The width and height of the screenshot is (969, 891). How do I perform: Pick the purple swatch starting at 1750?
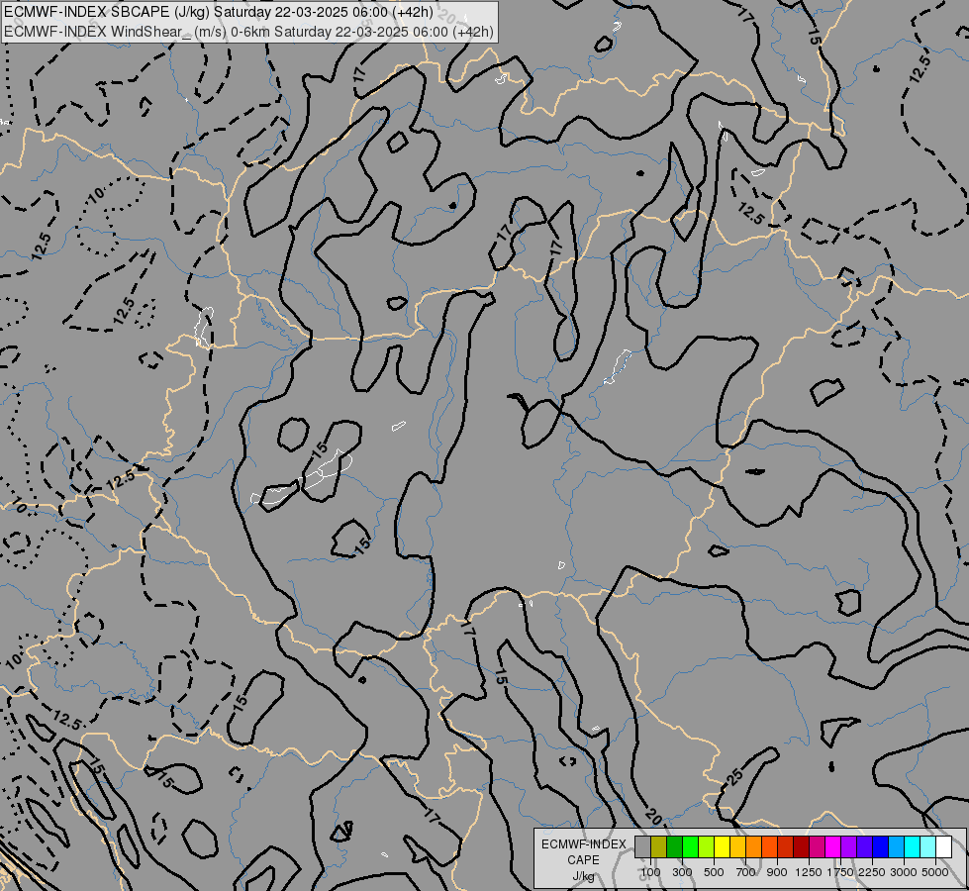tap(849, 846)
